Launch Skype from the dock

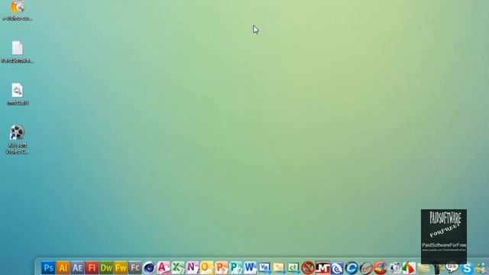[467, 268]
